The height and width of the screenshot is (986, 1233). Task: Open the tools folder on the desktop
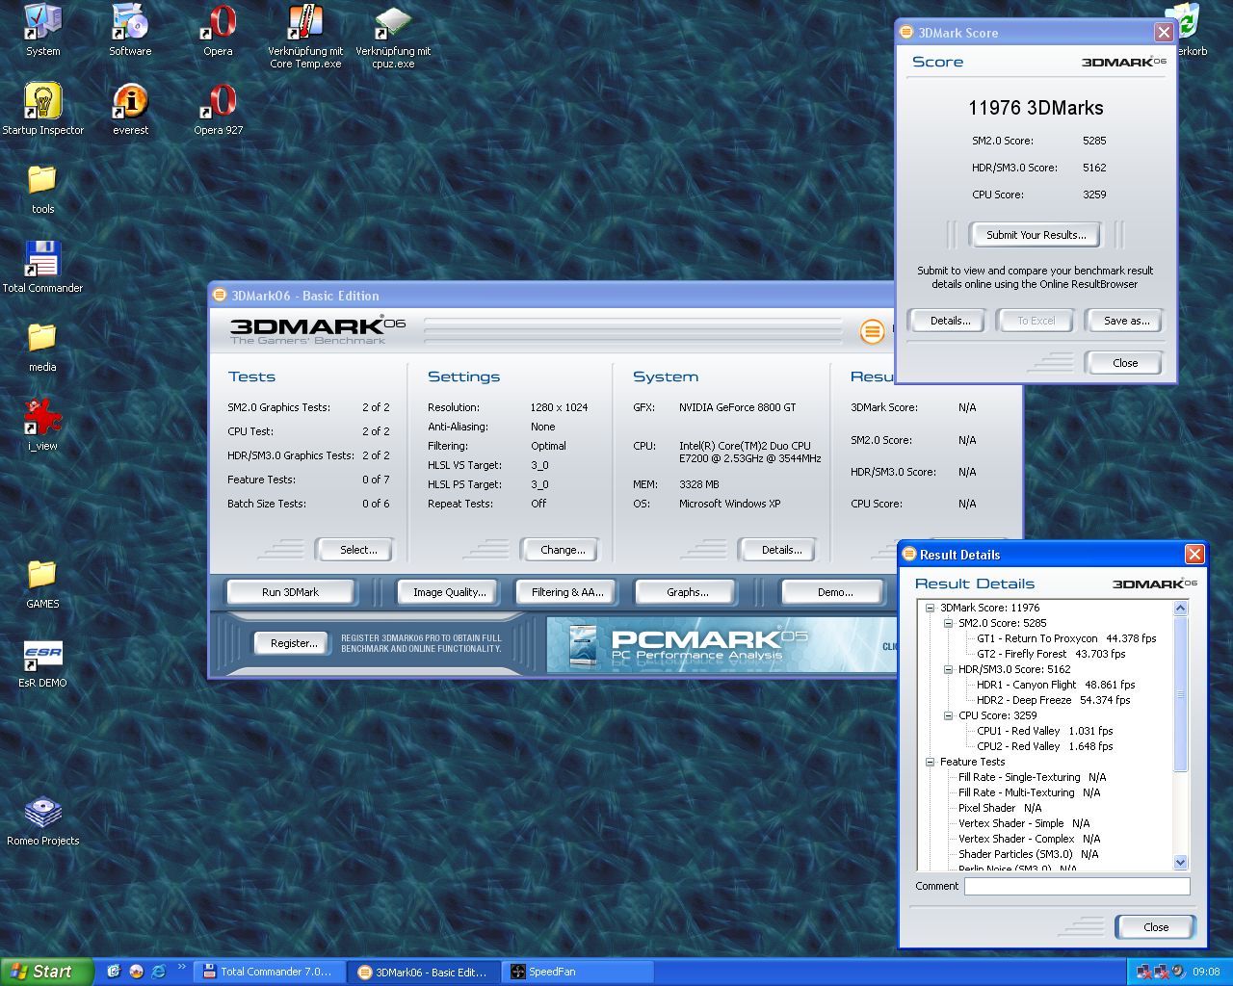click(42, 188)
